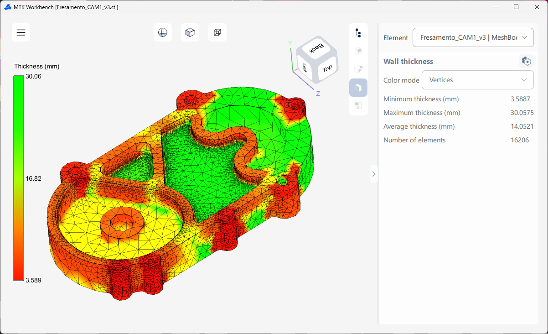The height and width of the screenshot is (334, 548).
Task: Click the Color mode label
Action: click(401, 80)
